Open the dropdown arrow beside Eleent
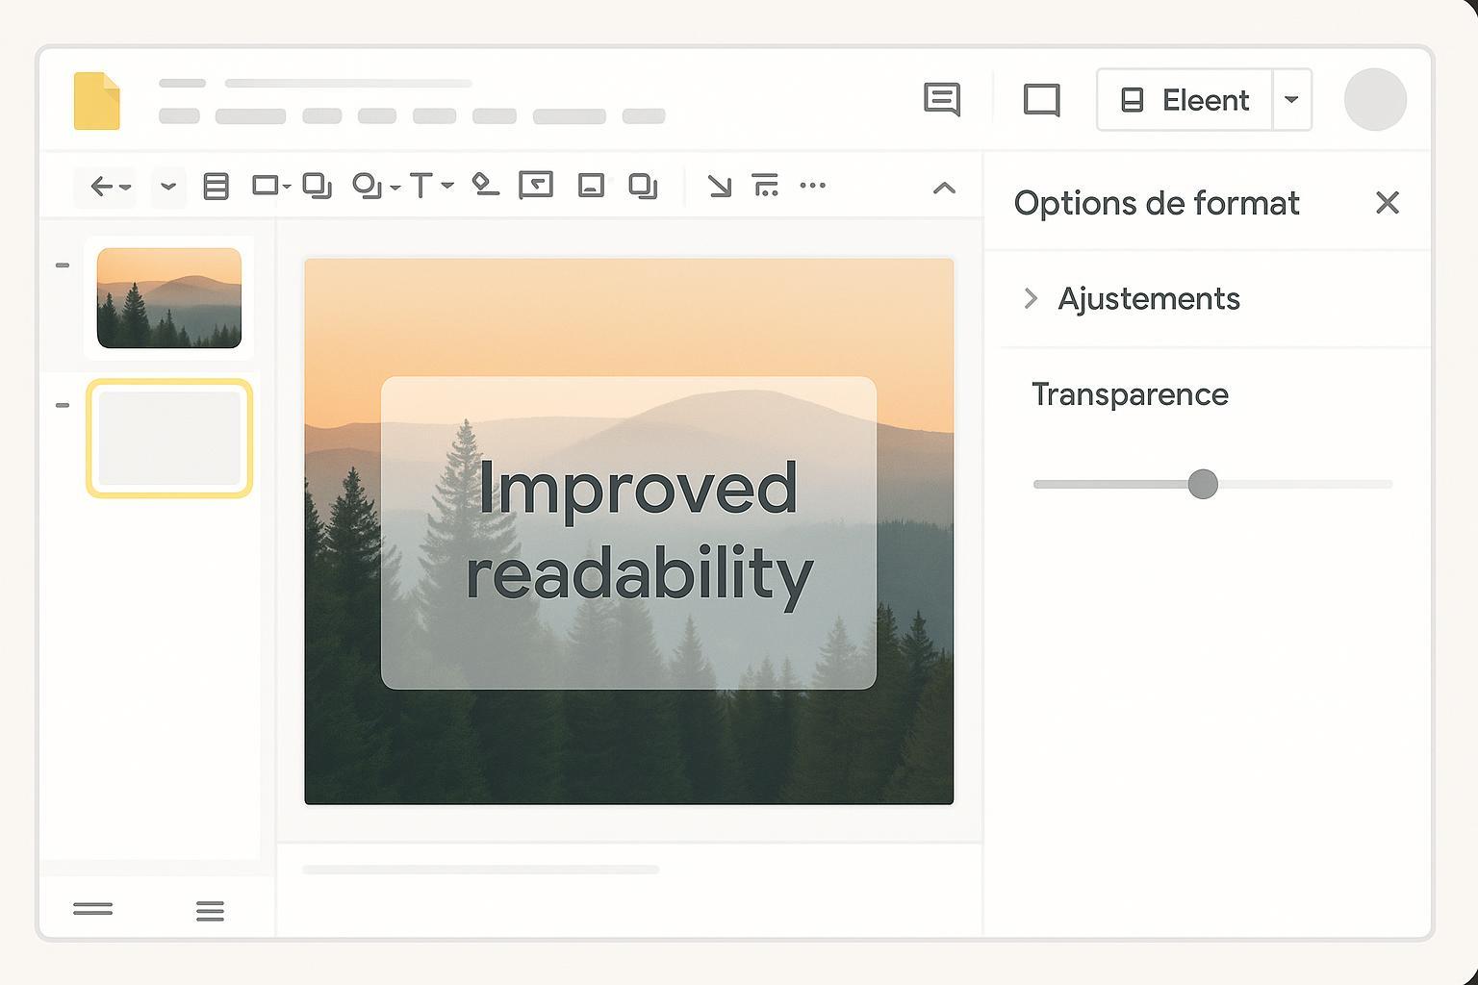Screen dimensions: 1478x985 [1291, 100]
